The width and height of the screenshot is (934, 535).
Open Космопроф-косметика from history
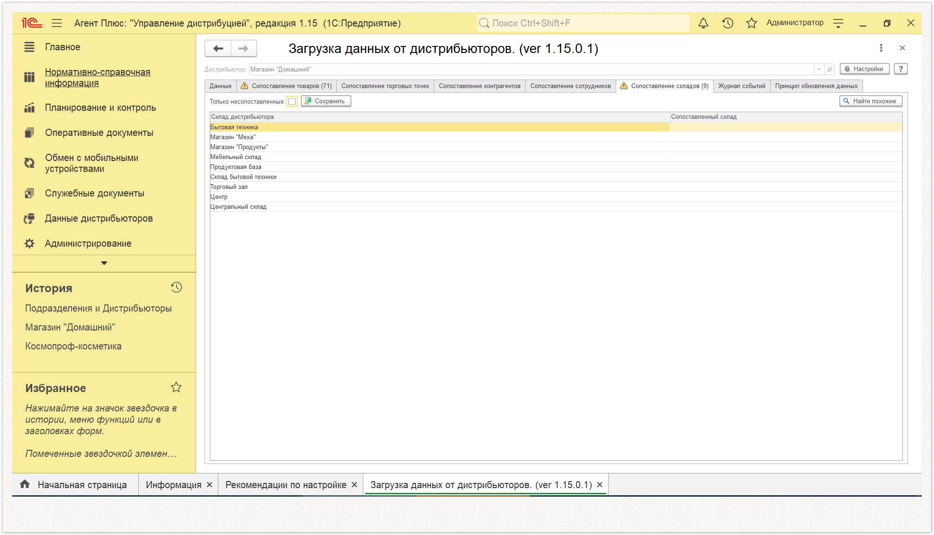tap(73, 346)
